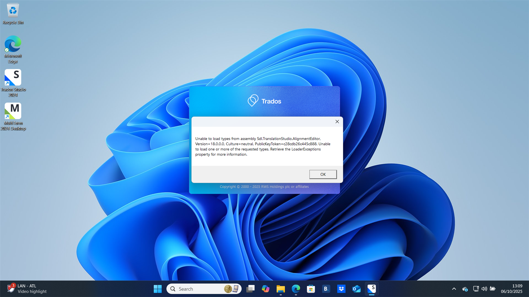This screenshot has height=297, width=529.
Task: Open the Recycle Bin
Action: point(12,10)
